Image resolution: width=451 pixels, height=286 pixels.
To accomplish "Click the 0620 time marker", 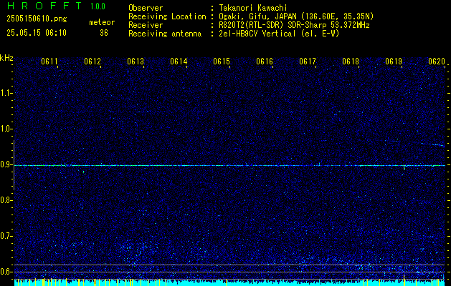I will [437, 61].
